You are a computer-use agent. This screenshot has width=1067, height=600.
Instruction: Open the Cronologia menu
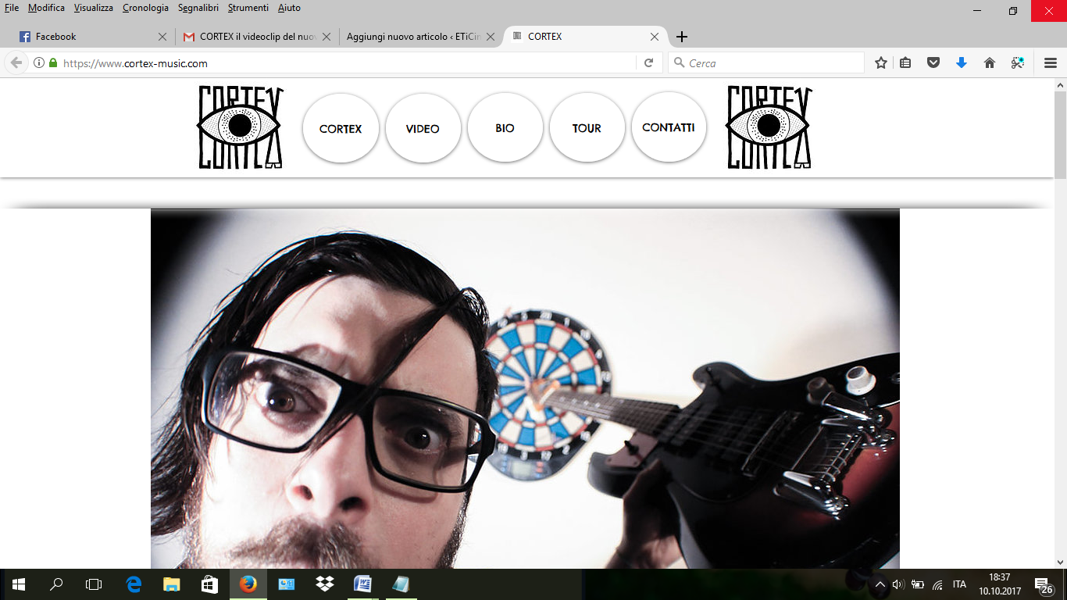145,8
